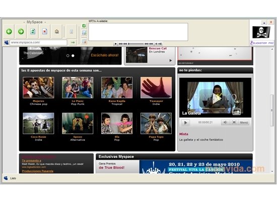The width and height of the screenshot is (277, 202).
Task: Open the Clickster Pro link
Action: click(x=262, y=43)
